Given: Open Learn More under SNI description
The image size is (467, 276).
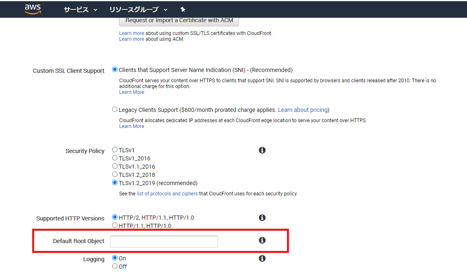Looking at the screenshot, I should [x=131, y=92].
